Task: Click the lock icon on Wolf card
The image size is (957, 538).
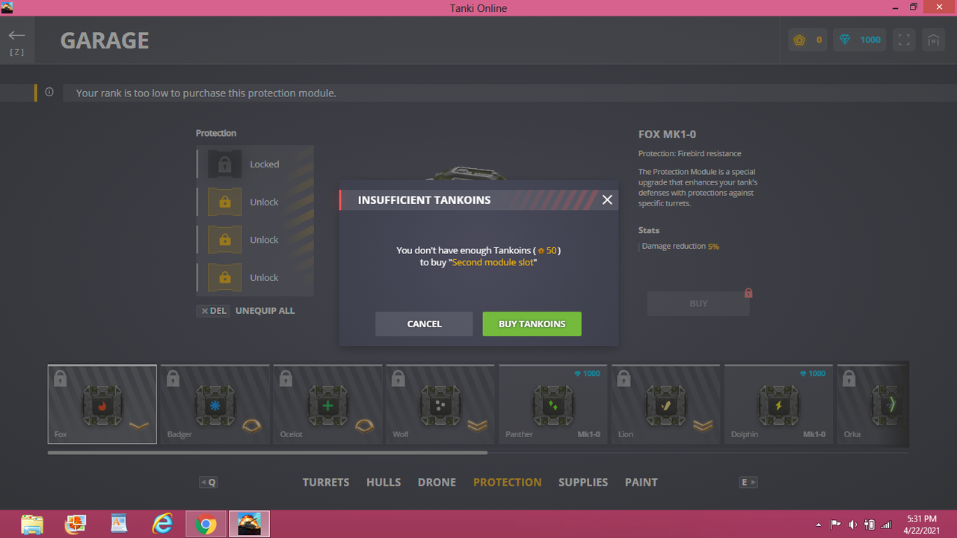Action: point(399,378)
